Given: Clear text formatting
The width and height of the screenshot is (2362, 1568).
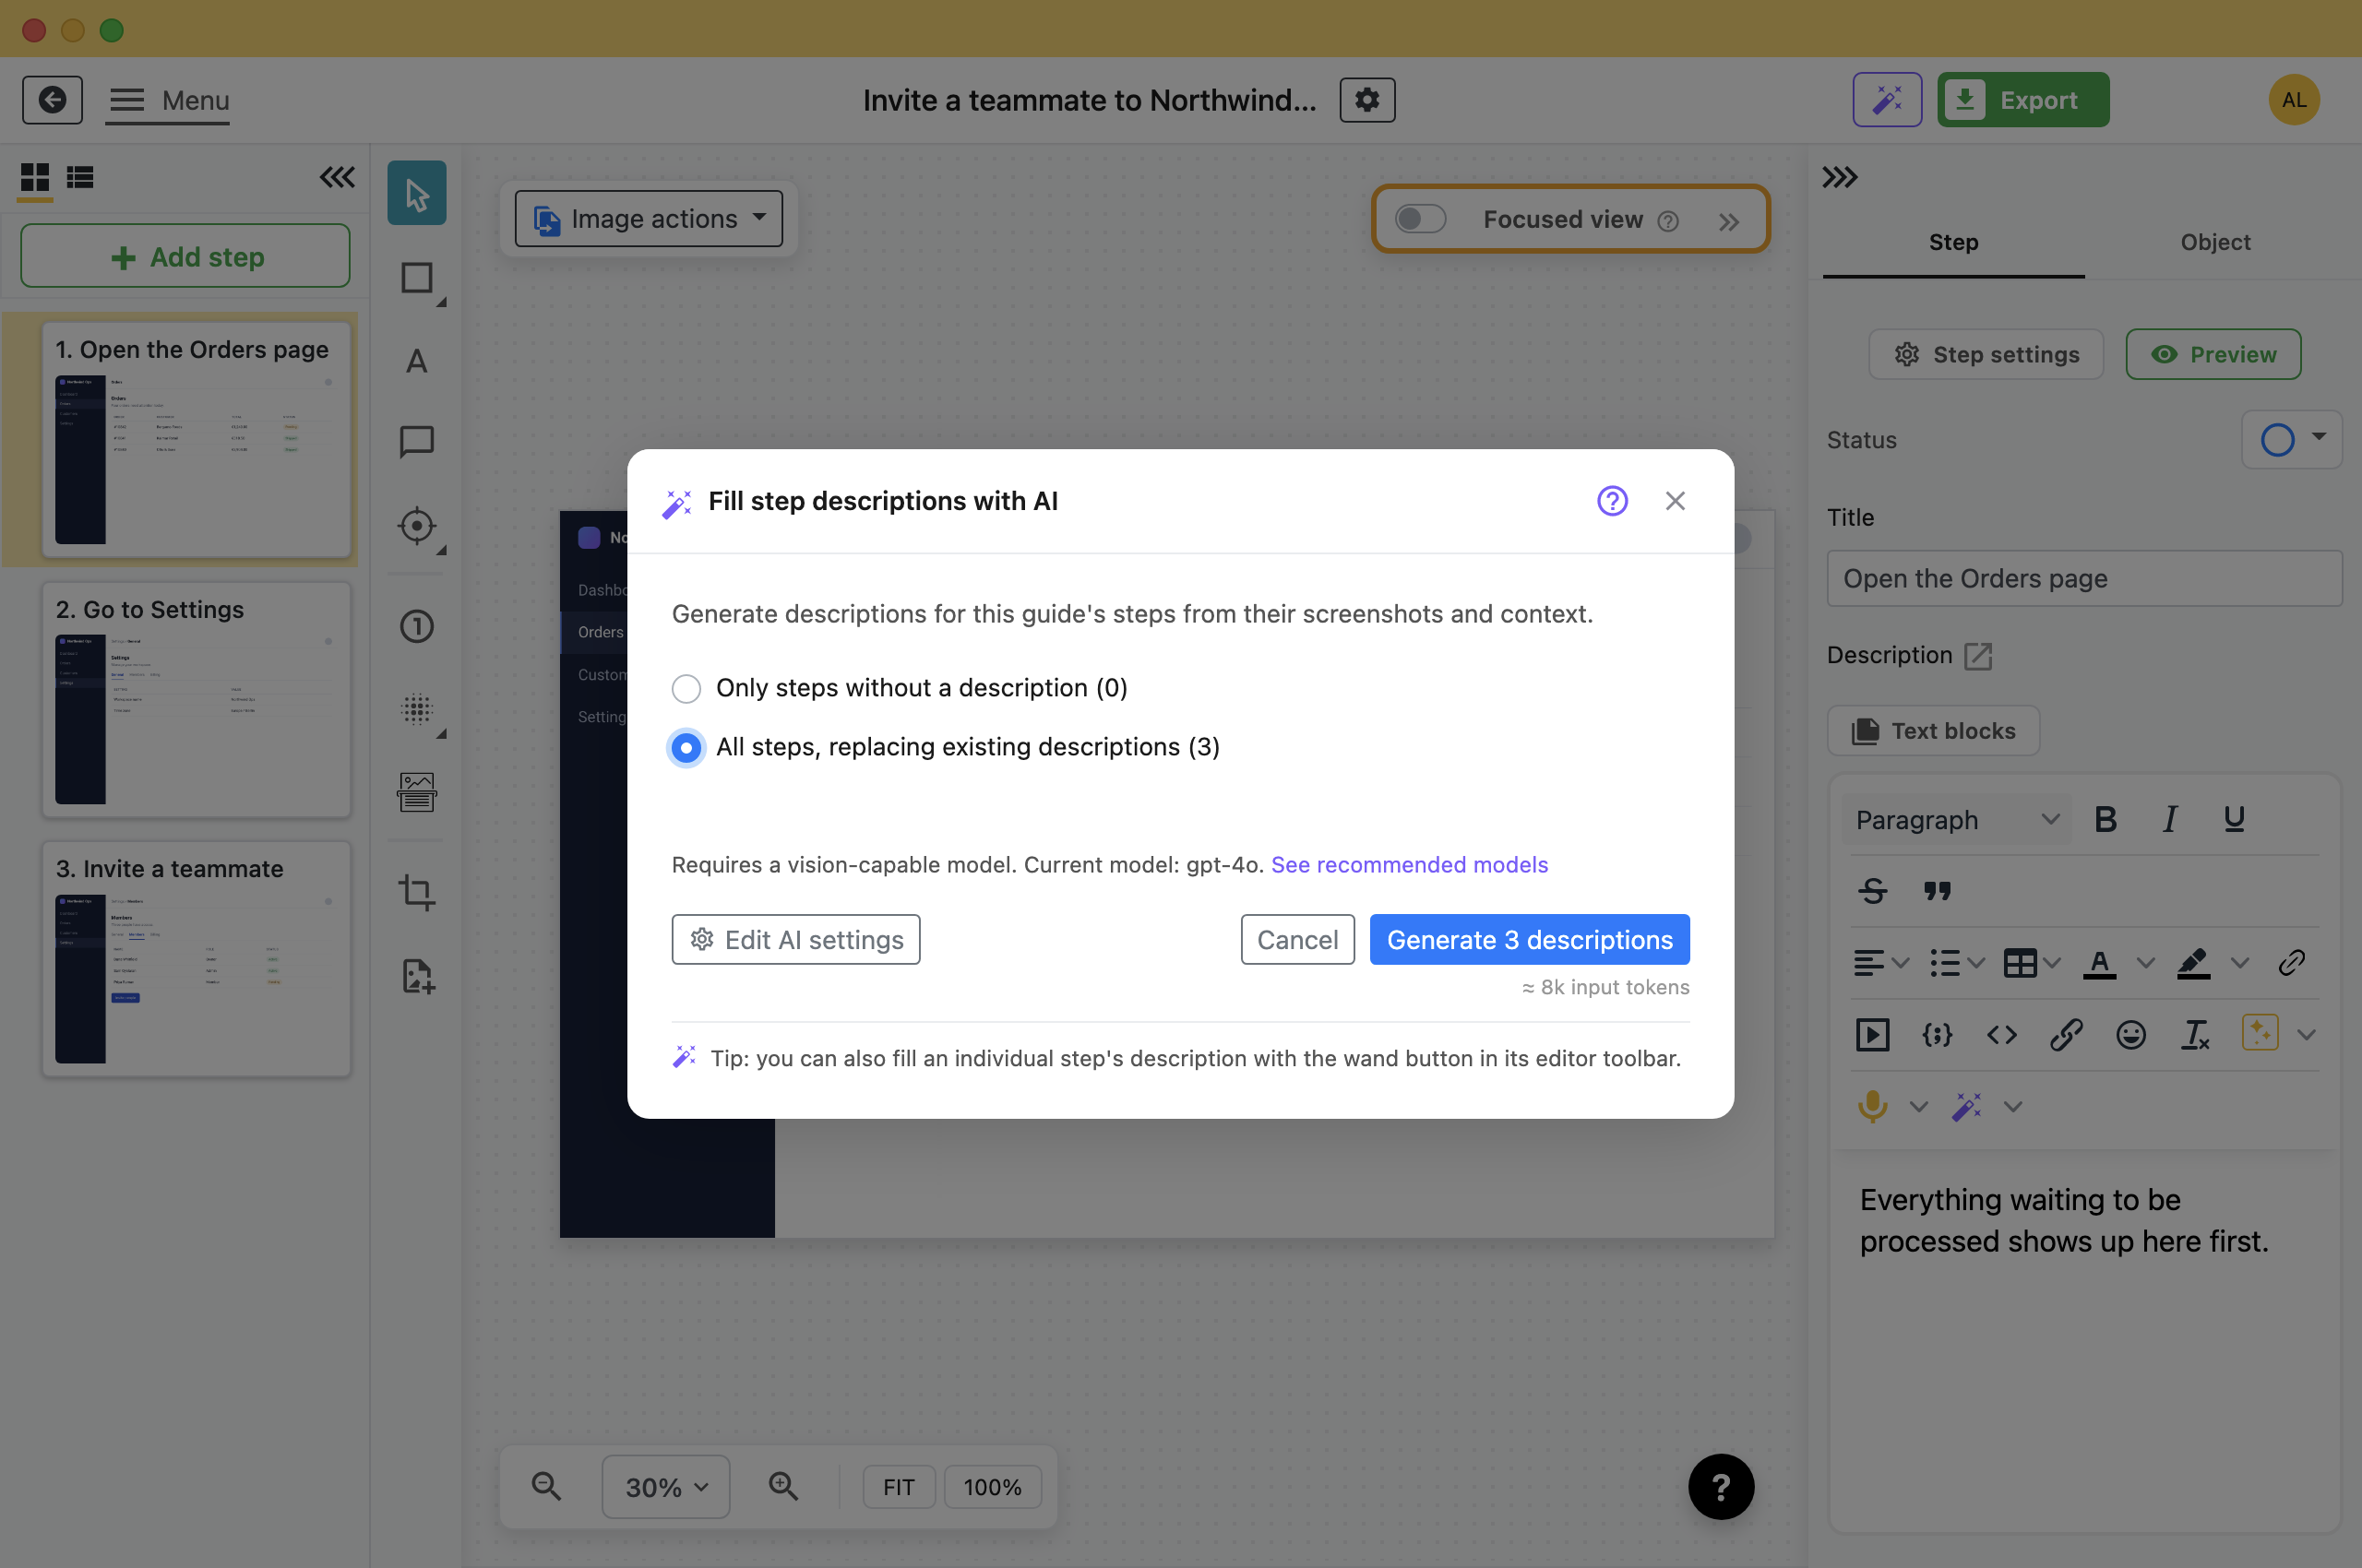Looking at the screenshot, I should [2195, 1035].
